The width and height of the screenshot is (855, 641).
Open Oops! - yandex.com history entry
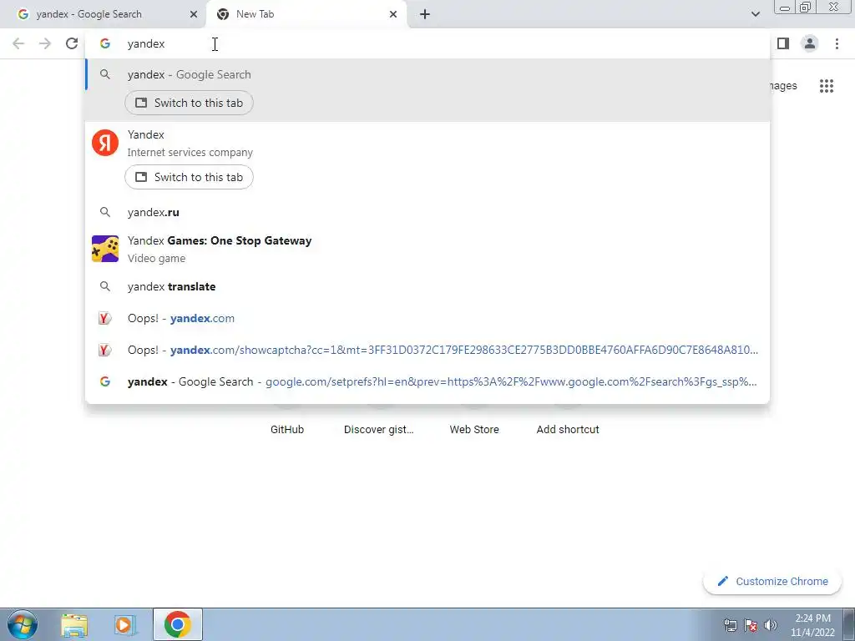point(427,318)
